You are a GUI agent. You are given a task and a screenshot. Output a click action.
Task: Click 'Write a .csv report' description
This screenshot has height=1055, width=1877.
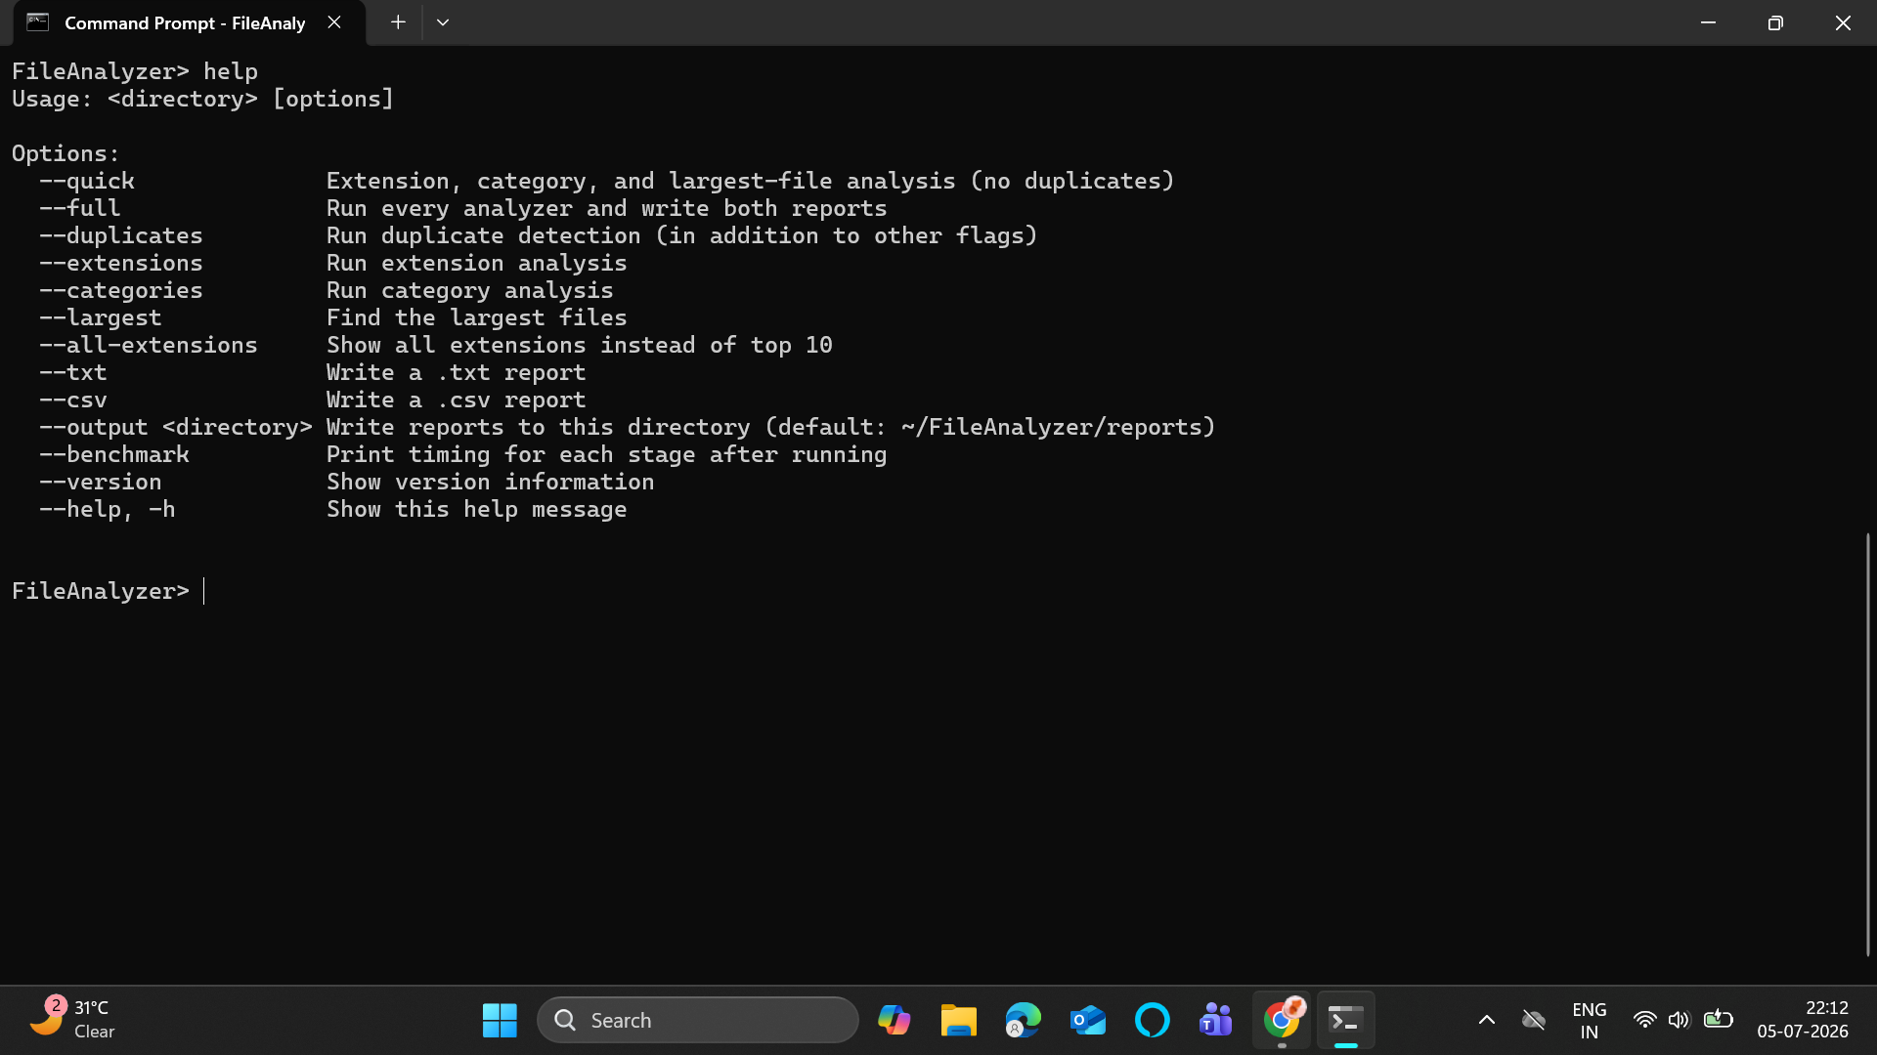coord(457,400)
